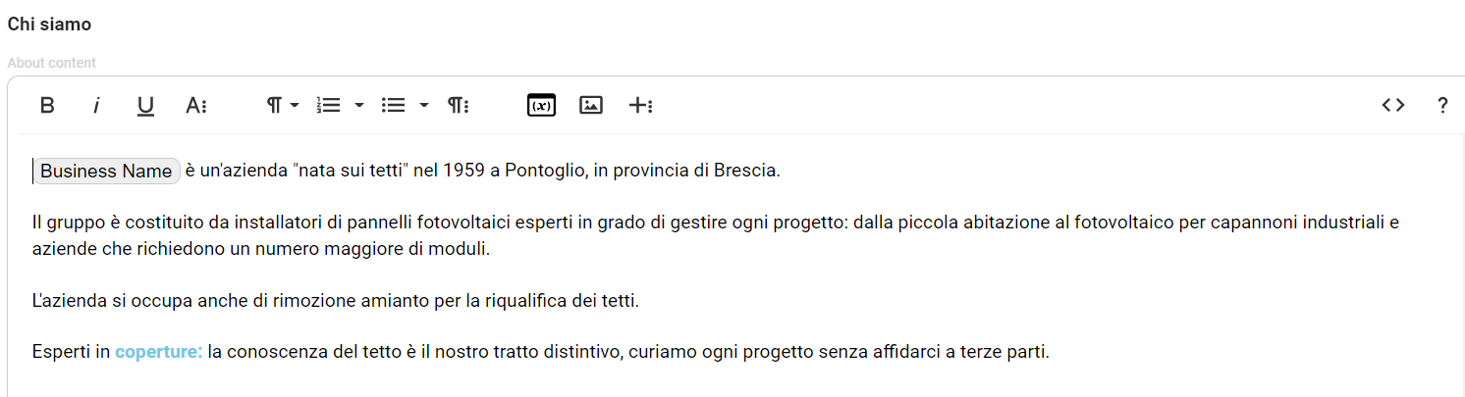Open more rich insert options
Viewport: 1465px width, 397px height.
pyautogui.click(x=640, y=106)
